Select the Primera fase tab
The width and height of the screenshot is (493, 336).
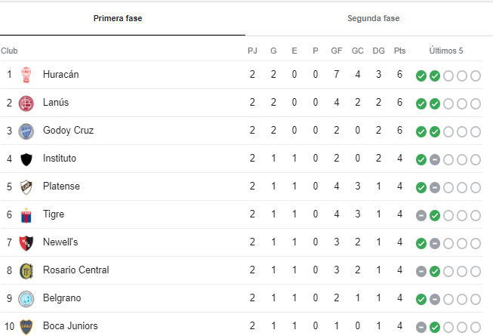(118, 18)
